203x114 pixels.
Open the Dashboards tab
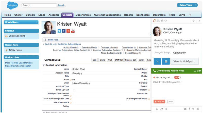tap(143, 15)
